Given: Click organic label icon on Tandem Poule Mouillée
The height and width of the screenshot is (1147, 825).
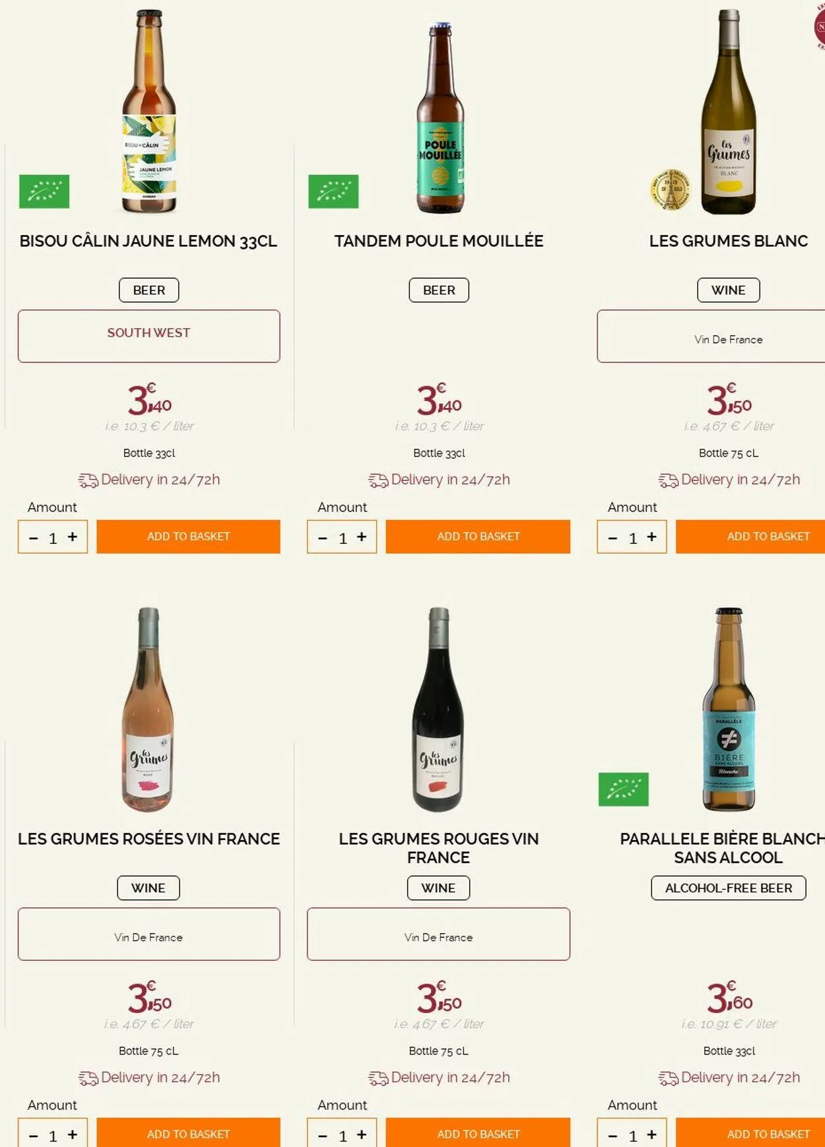Looking at the screenshot, I should click(333, 191).
